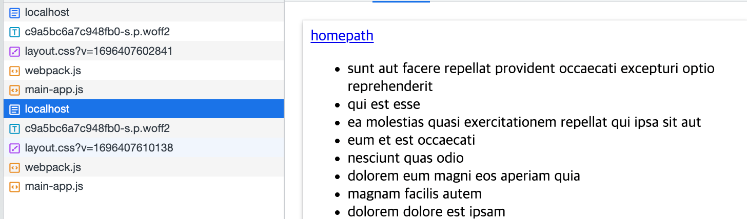
Task: Open the homepath link in the preview
Action: click(342, 36)
